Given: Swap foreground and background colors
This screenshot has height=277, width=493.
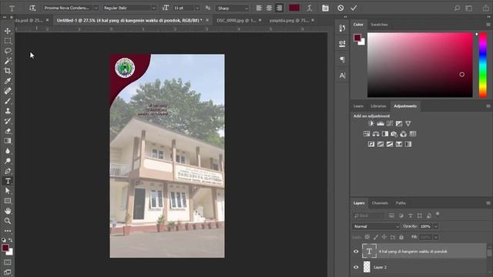Looking at the screenshot, I should point(10,240).
